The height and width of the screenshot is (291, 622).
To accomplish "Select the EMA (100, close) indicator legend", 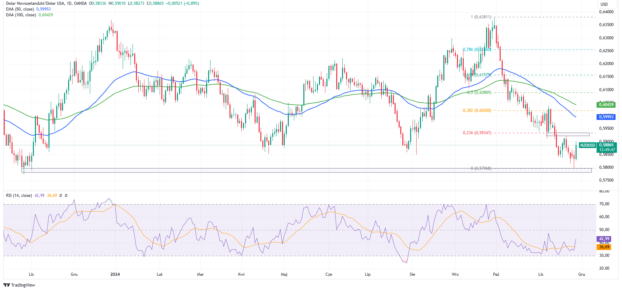I will 21,15.
